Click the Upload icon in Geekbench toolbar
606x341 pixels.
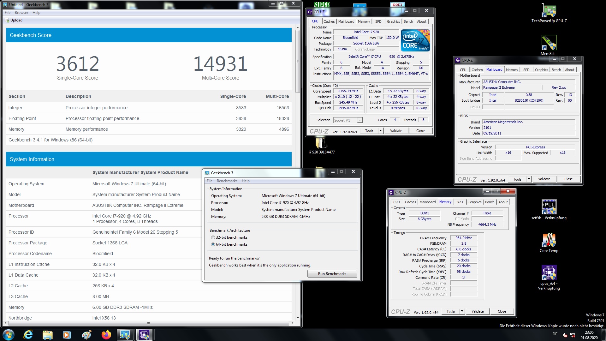tap(7, 20)
